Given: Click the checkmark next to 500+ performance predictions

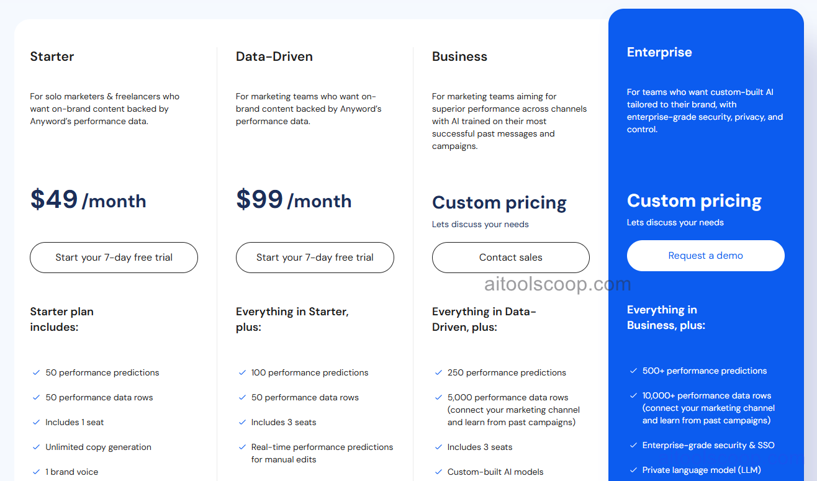Looking at the screenshot, I should (634, 371).
